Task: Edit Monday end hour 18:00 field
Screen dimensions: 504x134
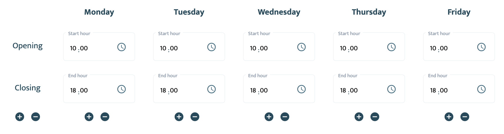Action: 99,89
